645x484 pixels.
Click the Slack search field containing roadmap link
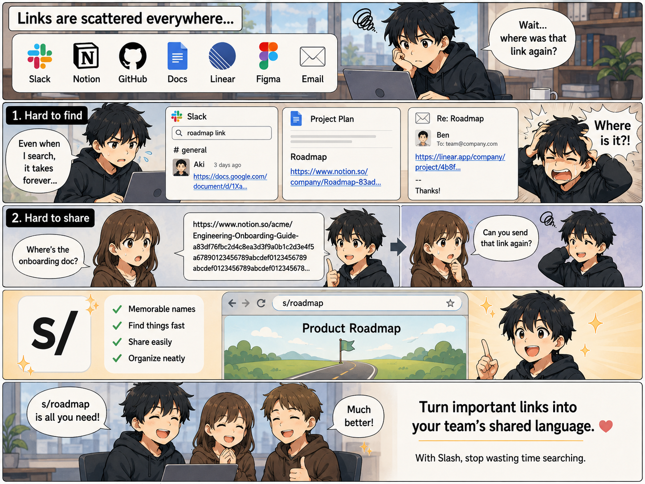tap(221, 133)
